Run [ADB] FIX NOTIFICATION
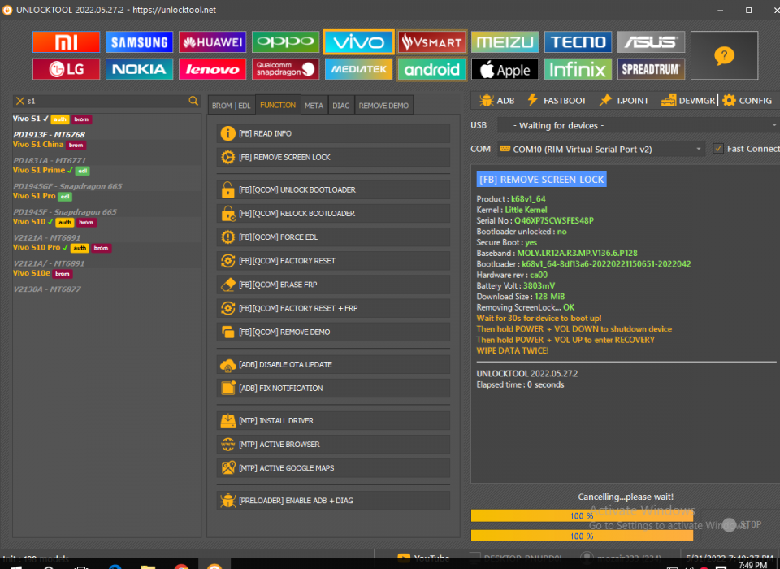 point(333,389)
